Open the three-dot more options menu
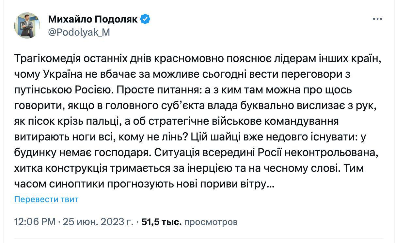Viewport: 395px width, 243px height. pyautogui.click(x=377, y=20)
